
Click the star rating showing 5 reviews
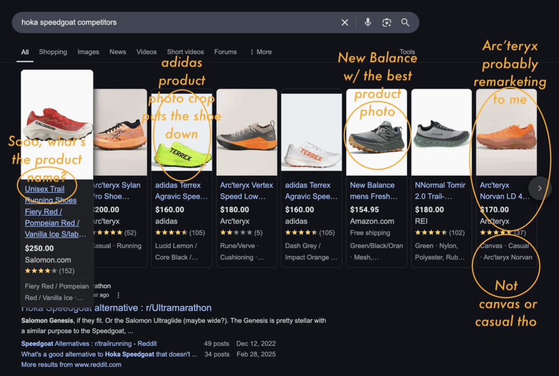click(x=241, y=232)
